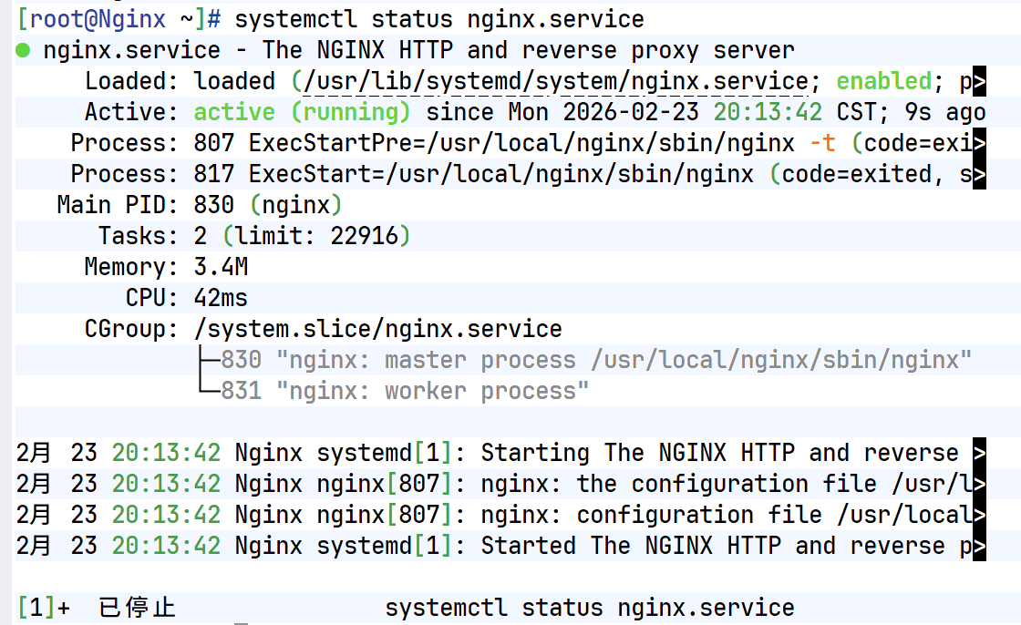This screenshot has height=625, width=1021.
Task: Click the truncation marker on Process 817 line
Action: 979,174
